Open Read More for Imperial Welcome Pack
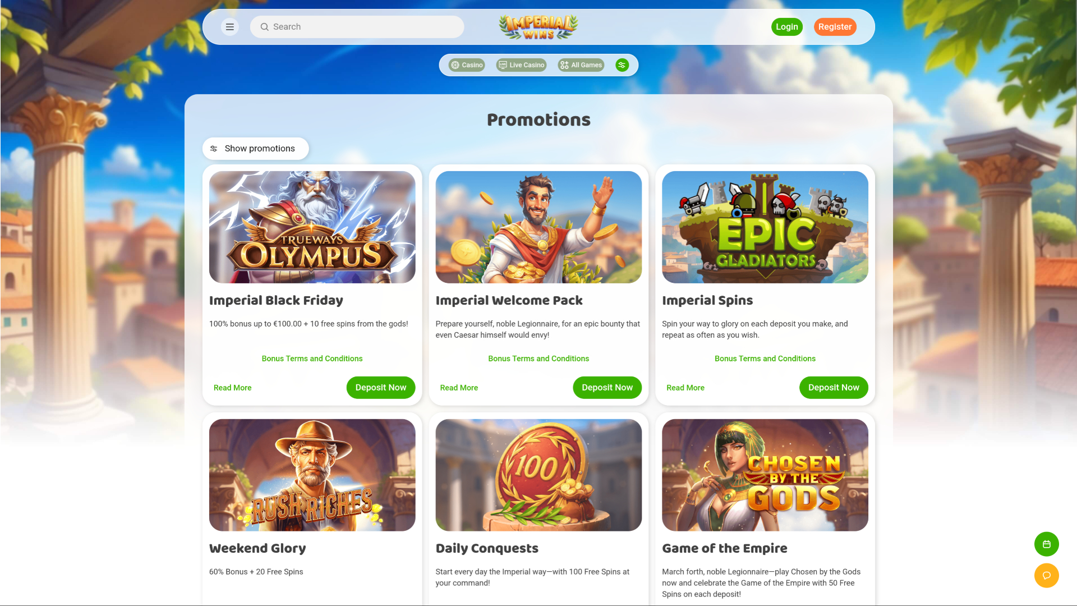 coord(459,388)
